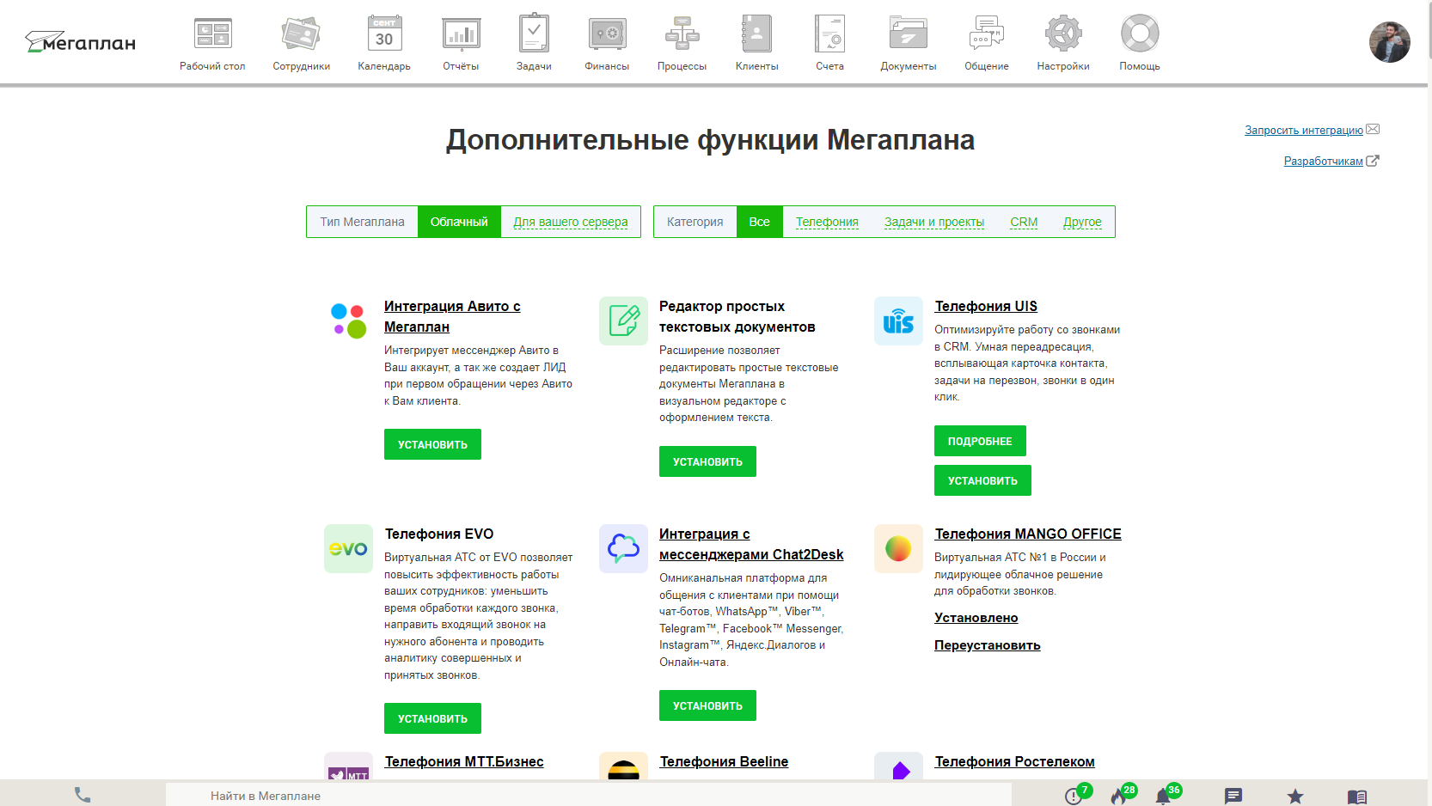Click the Запросить интеграцию link
Viewport: 1432px width, 806px height.
pos(1304,130)
